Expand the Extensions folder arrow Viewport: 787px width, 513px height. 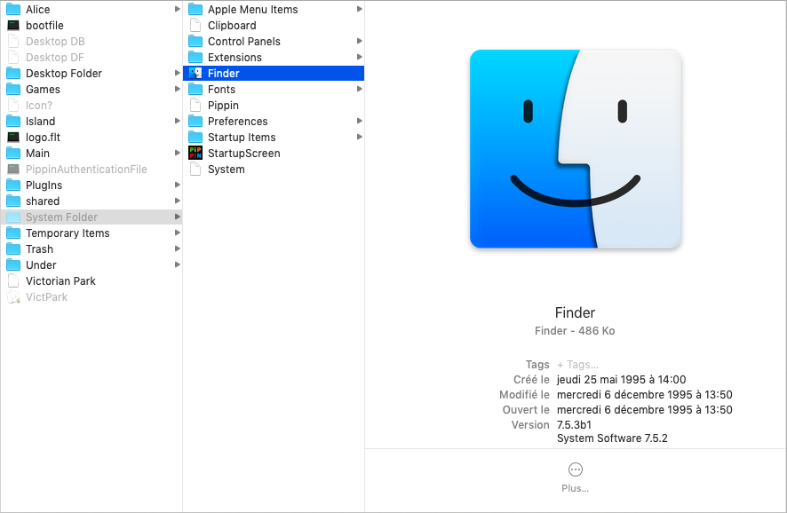pos(360,57)
